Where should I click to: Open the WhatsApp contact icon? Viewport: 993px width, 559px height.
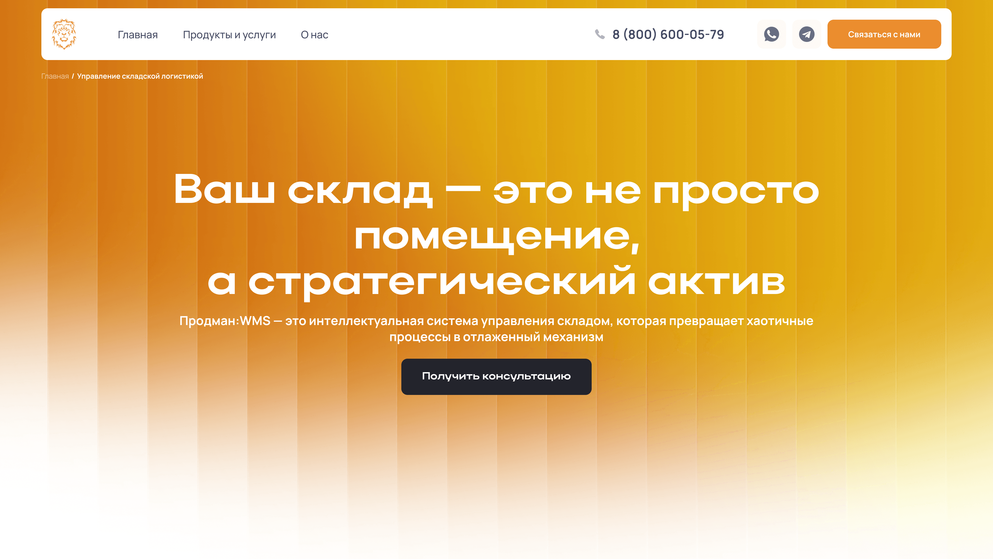coord(771,34)
